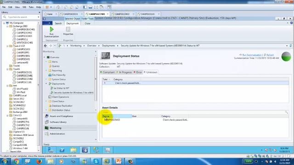Collapse the Citrix 6.5 library folder

pyautogui.click(x=7, y=115)
